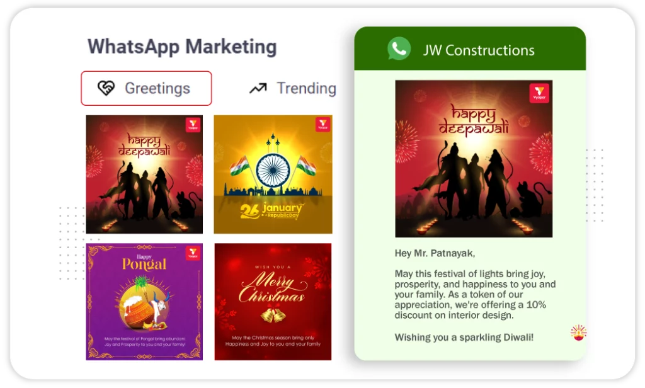Choose the Happy Deepawali greeting thumbnail
Screen dimensions: 645x388
tap(144, 174)
